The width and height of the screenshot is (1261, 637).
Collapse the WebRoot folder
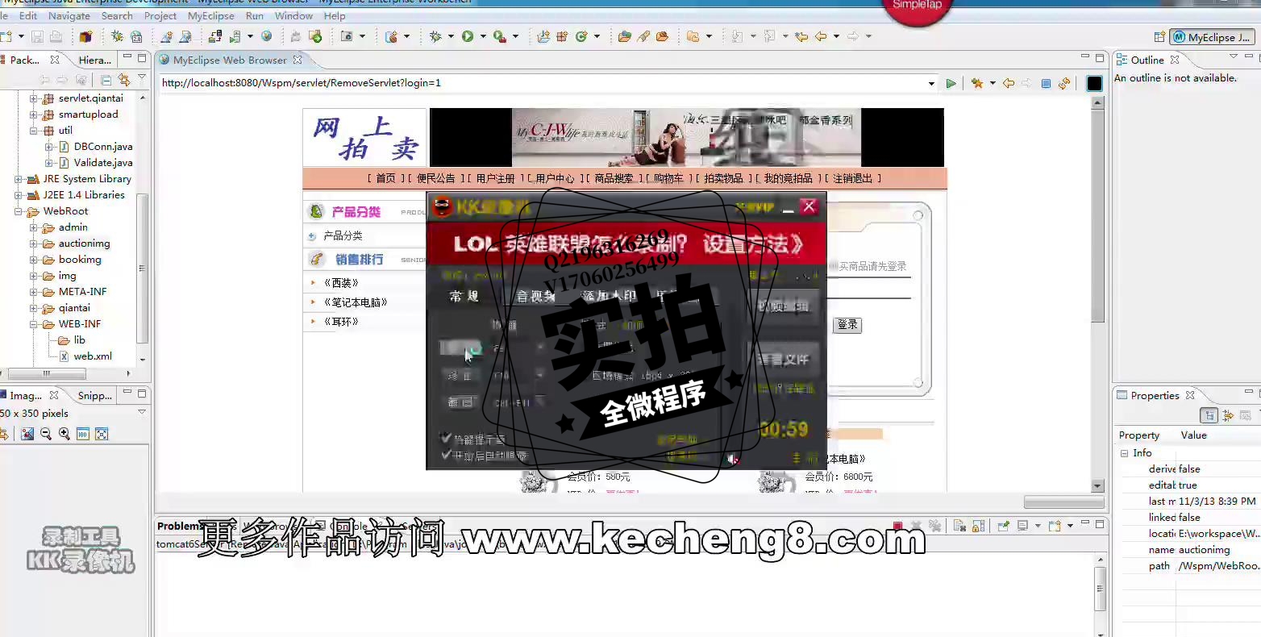coord(18,211)
